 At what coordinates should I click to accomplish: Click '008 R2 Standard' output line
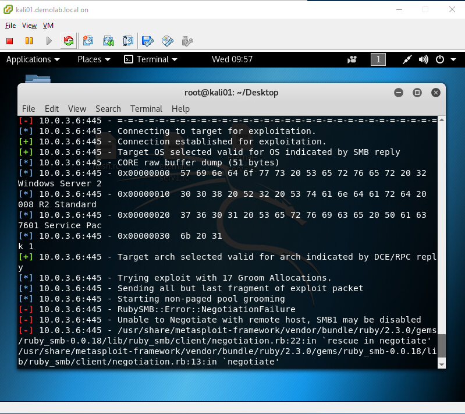[57, 204]
